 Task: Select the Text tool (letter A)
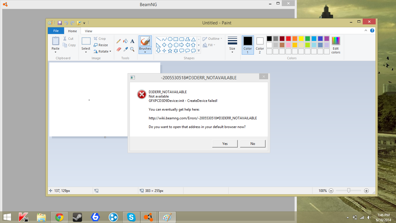[132, 41]
